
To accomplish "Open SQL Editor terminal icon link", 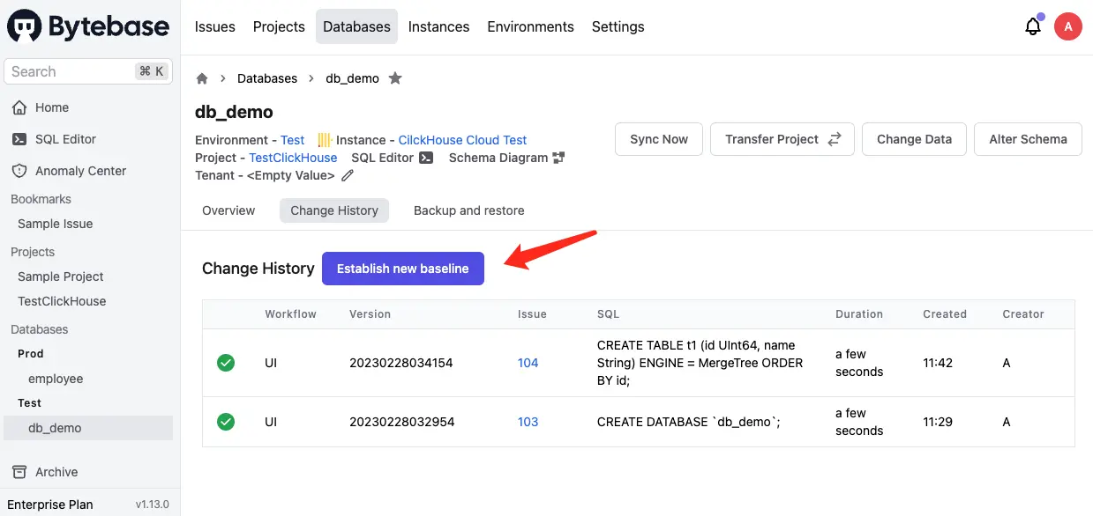I will pos(426,158).
